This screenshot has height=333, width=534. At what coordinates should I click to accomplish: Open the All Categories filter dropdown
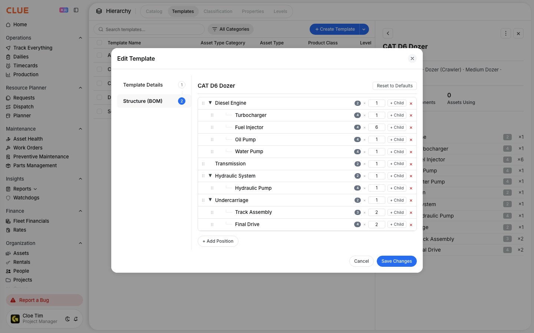point(231,29)
